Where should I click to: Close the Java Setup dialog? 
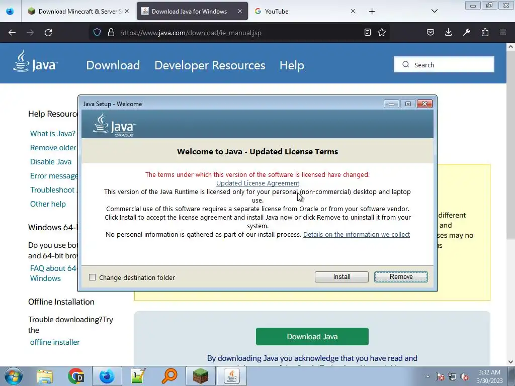tap(424, 104)
